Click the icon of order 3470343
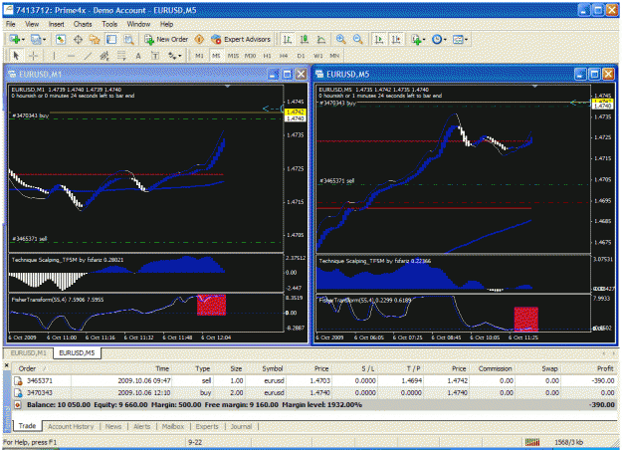The height and width of the screenshot is (450, 622). [18, 393]
